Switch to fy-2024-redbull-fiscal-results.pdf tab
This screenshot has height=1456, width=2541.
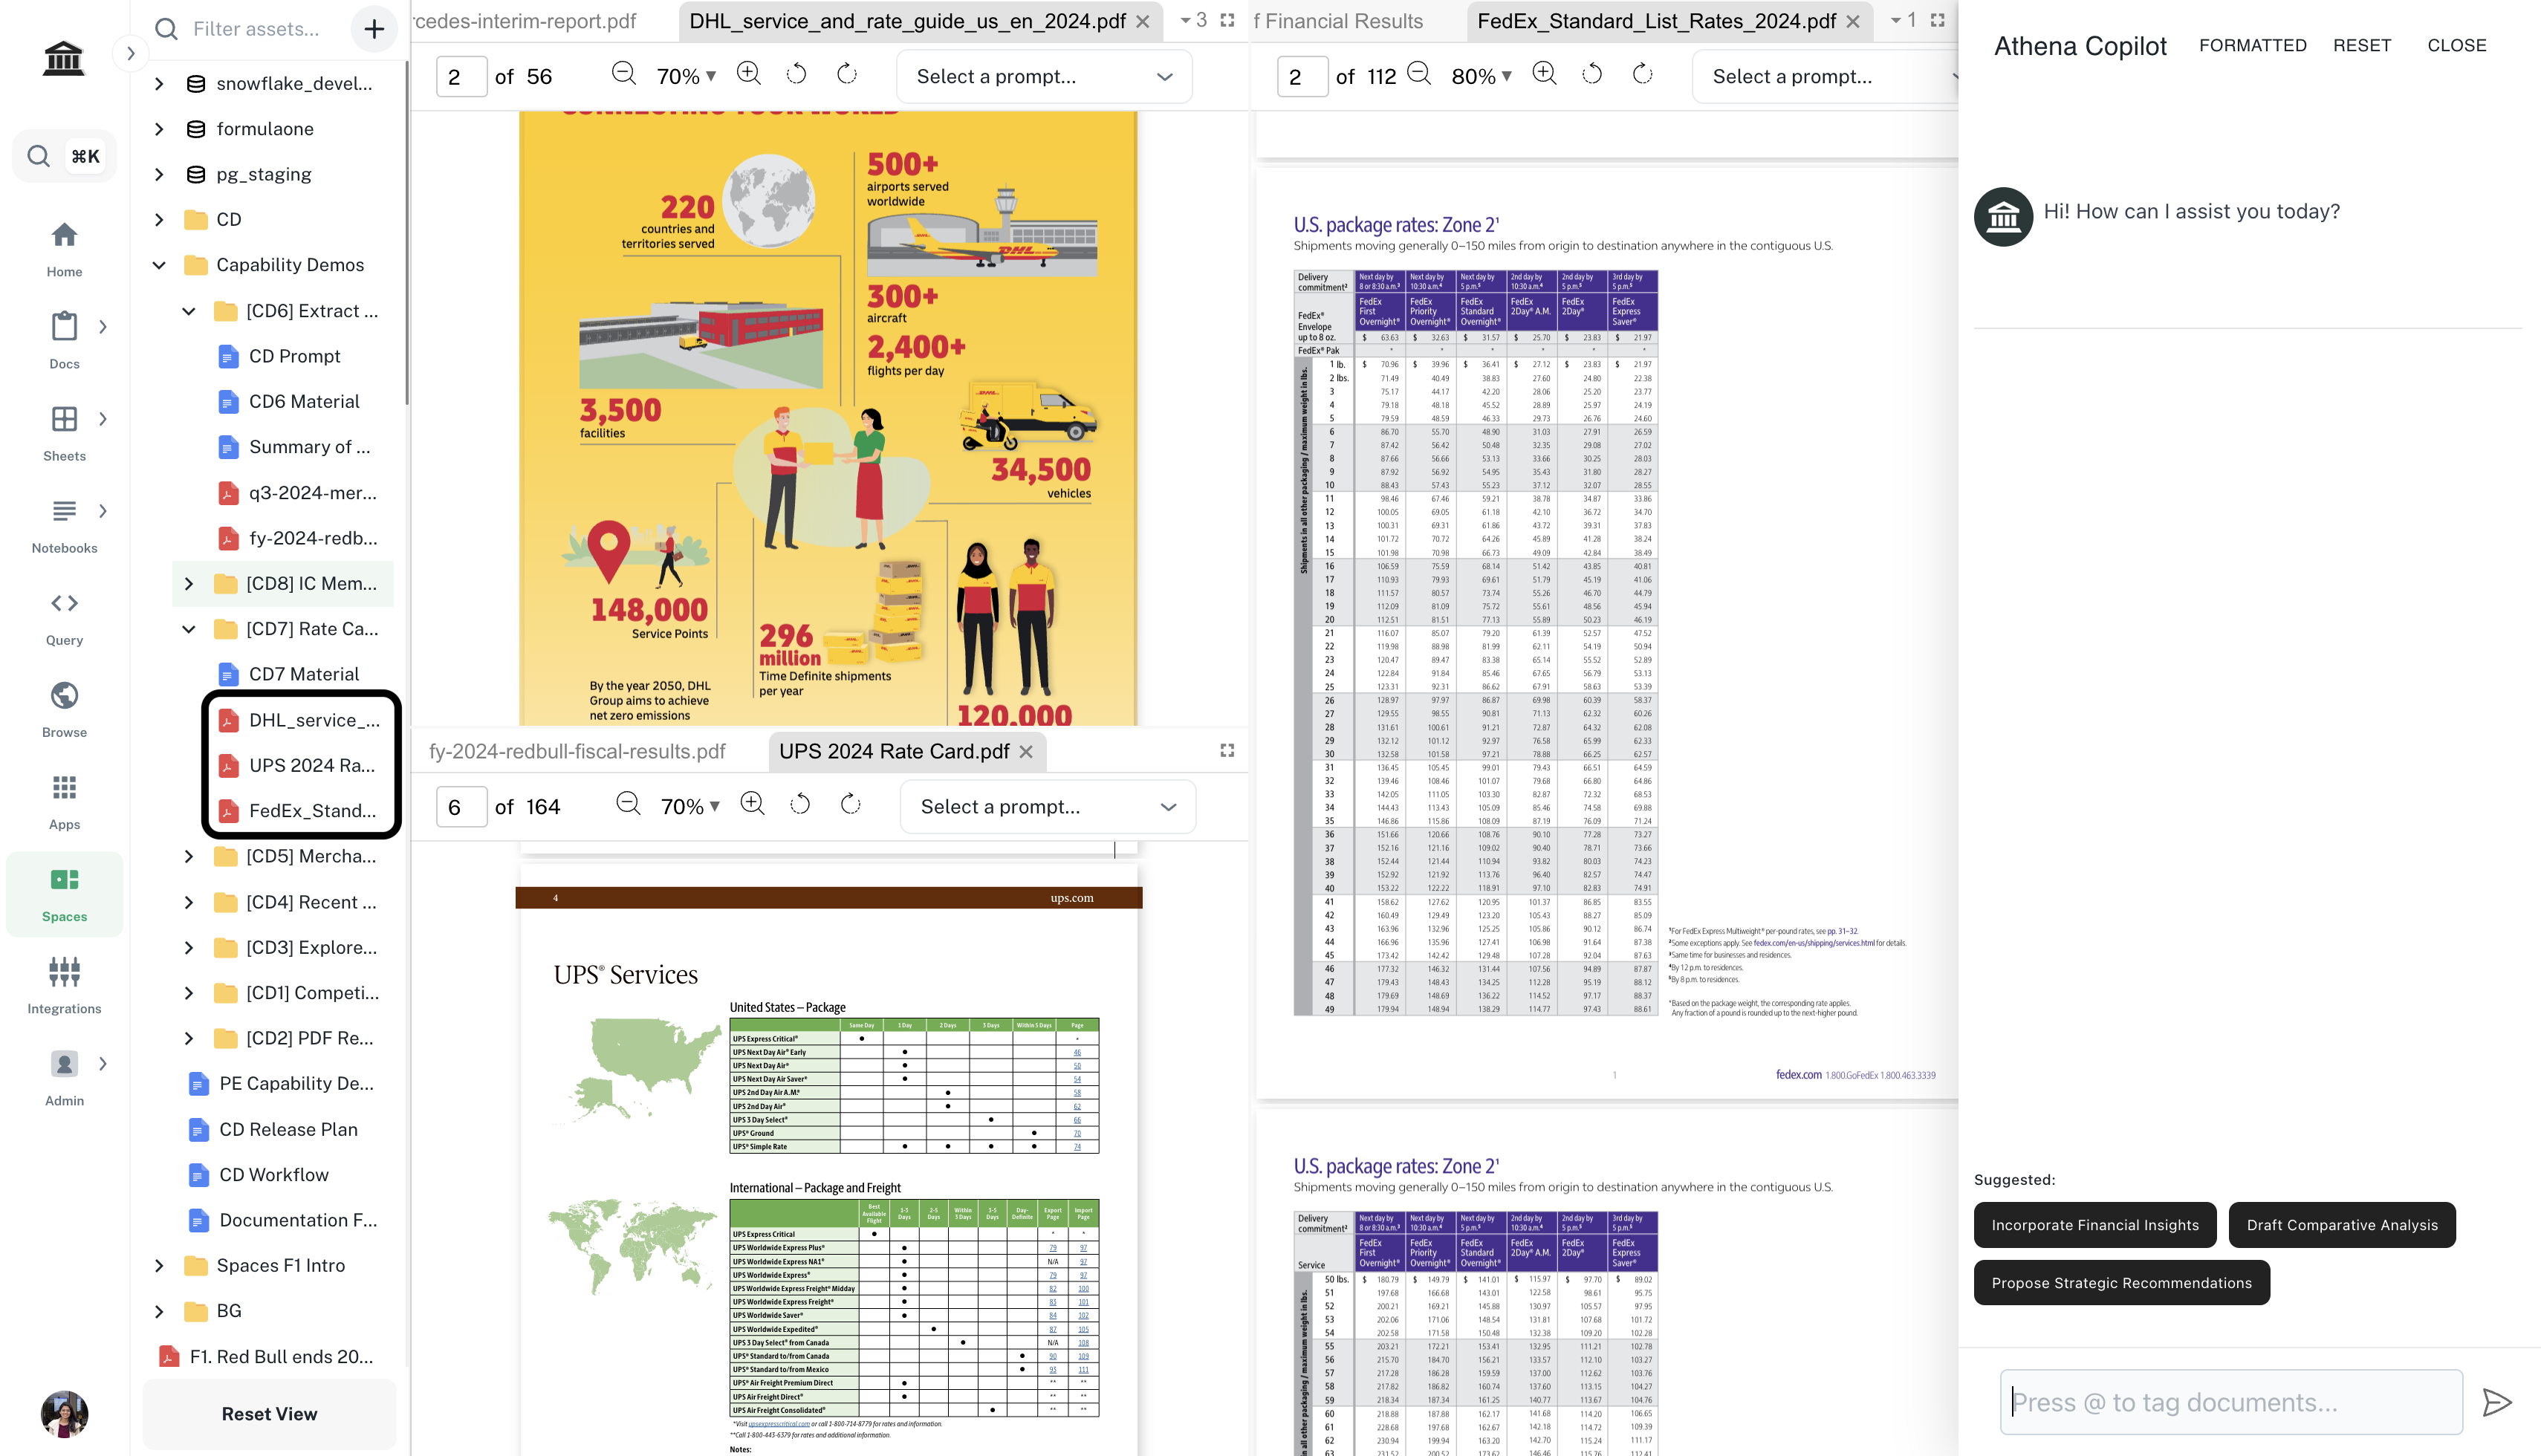(577, 751)
